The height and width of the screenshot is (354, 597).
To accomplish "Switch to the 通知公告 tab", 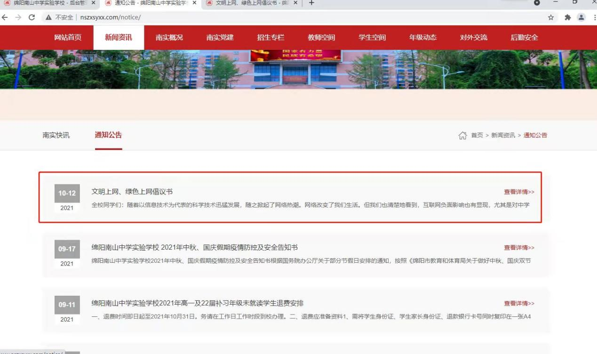I will point(108,135).
